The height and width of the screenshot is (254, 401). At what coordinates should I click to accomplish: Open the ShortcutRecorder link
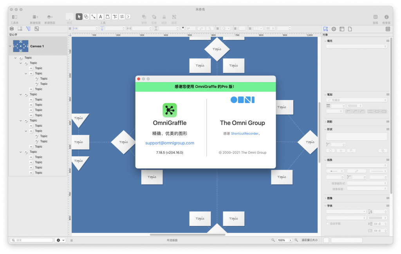tap(244, 134)
